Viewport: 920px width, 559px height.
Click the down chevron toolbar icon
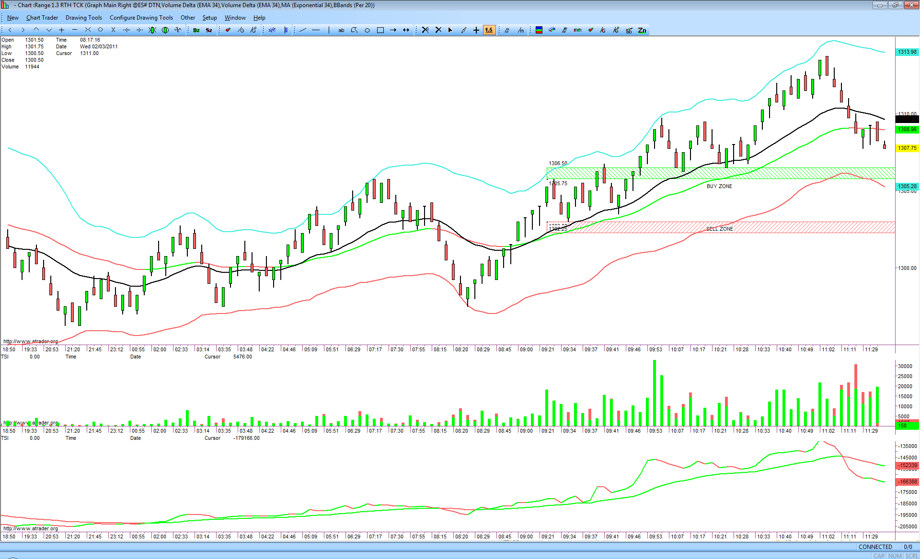click(x=49, y=30)
